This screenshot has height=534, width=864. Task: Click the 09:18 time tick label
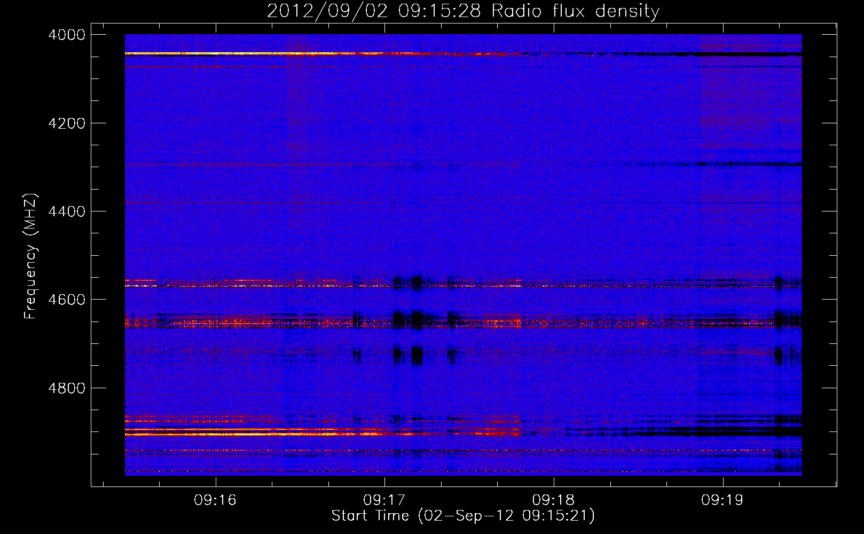point(554,500)
